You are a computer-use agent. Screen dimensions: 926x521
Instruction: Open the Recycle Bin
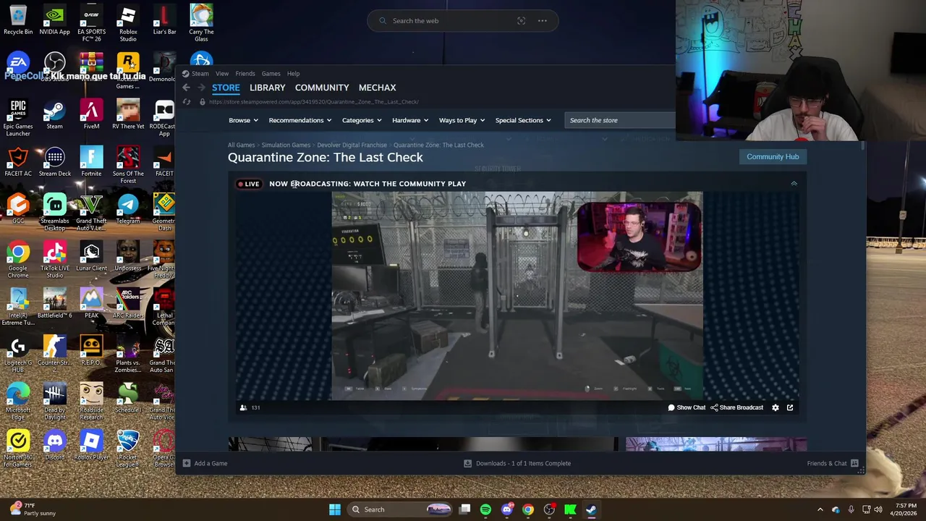(18, 21)
